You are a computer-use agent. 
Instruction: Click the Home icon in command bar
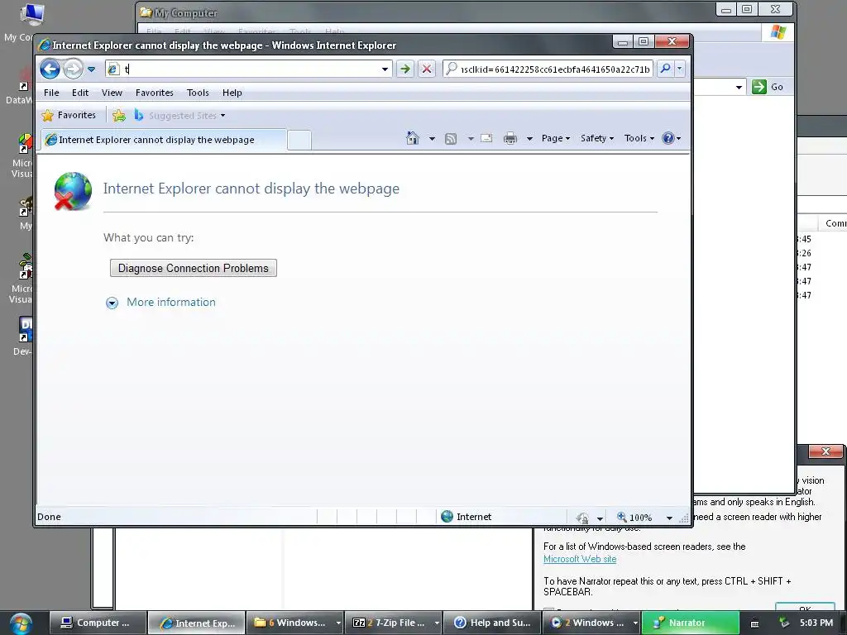tap(413, 138)
